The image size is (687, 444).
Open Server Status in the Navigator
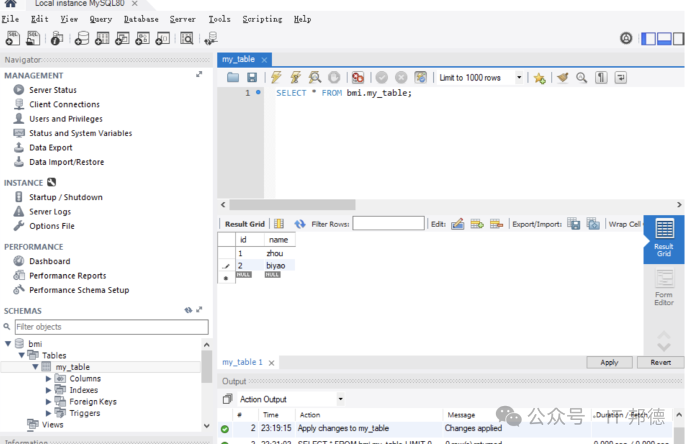click(x=53, y=90)
